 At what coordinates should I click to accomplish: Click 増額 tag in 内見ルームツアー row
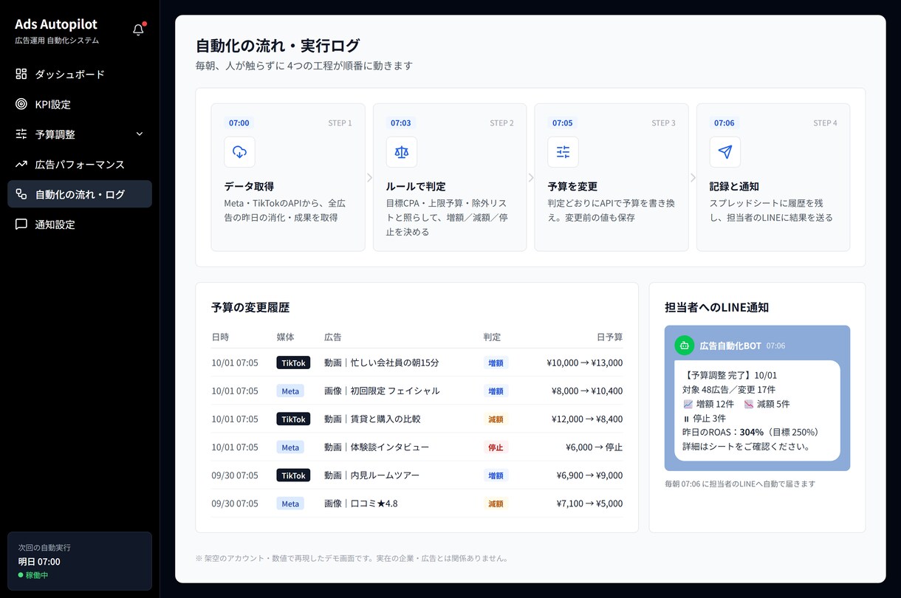[496, 475]
